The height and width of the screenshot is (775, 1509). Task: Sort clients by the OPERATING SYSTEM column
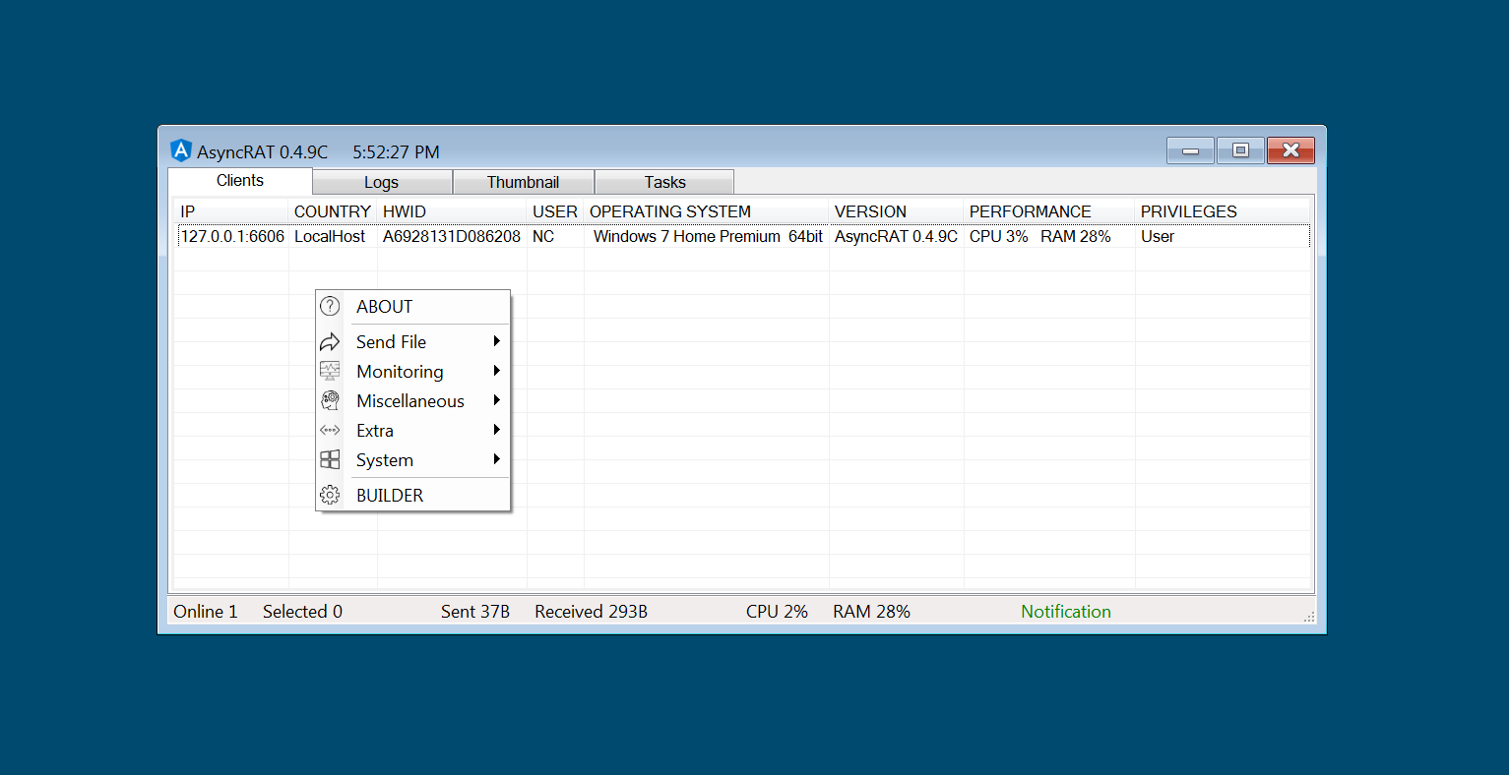pyautogui.click(x=670, y=211)
